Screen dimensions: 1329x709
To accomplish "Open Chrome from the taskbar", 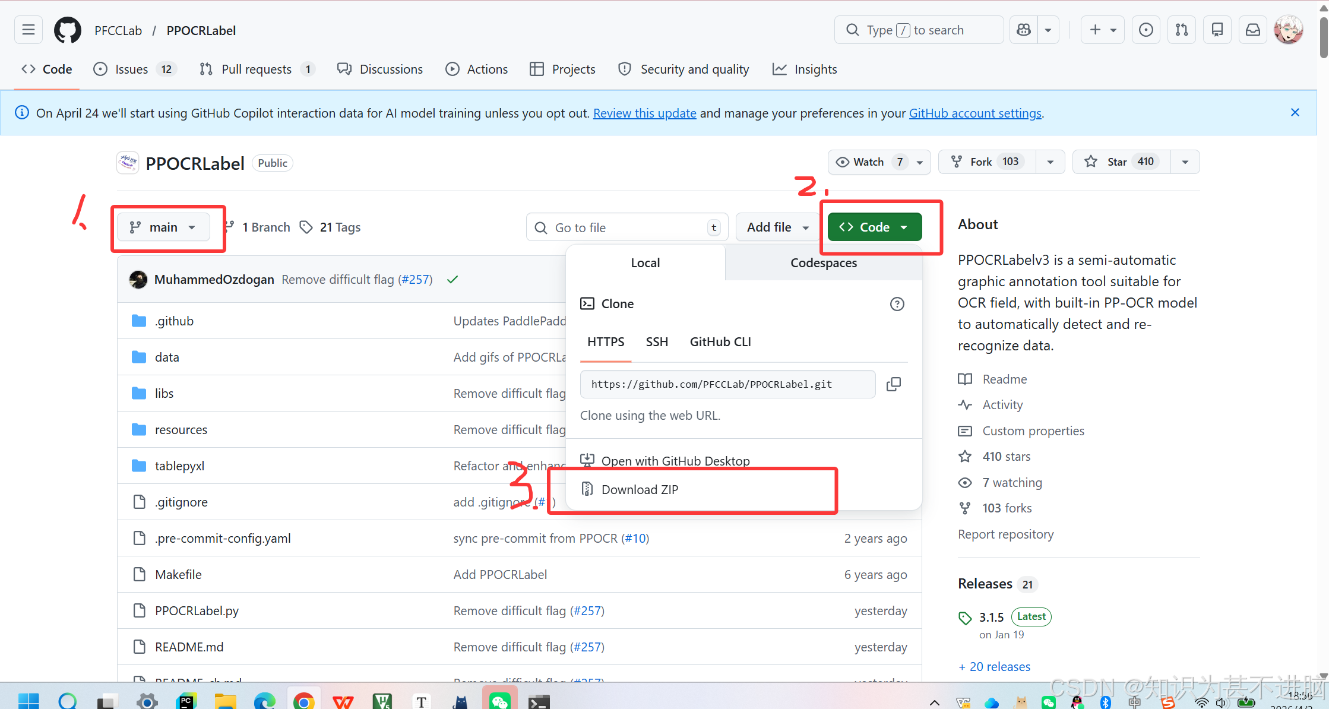I will (x=303, y=701).
